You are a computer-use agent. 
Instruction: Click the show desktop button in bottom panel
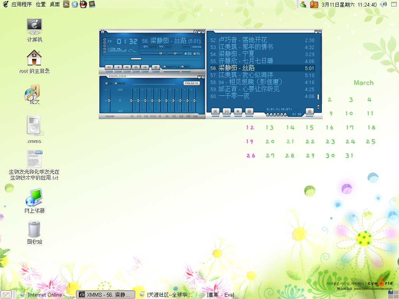(x=6, y=295)
